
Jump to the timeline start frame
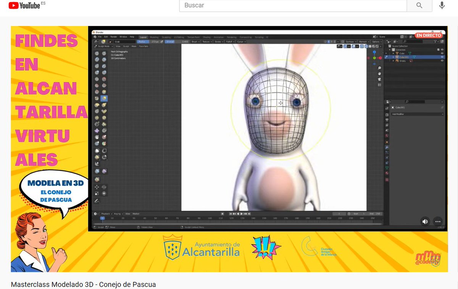click(x=231, y=213)
